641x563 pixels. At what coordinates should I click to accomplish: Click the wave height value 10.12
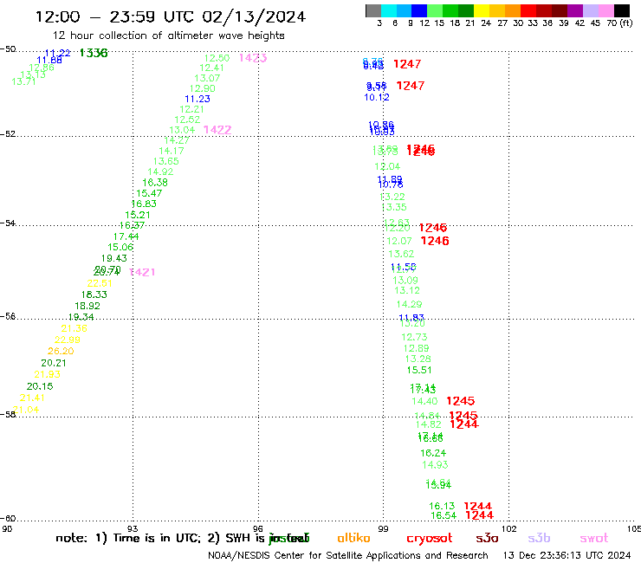coord(377,97)
